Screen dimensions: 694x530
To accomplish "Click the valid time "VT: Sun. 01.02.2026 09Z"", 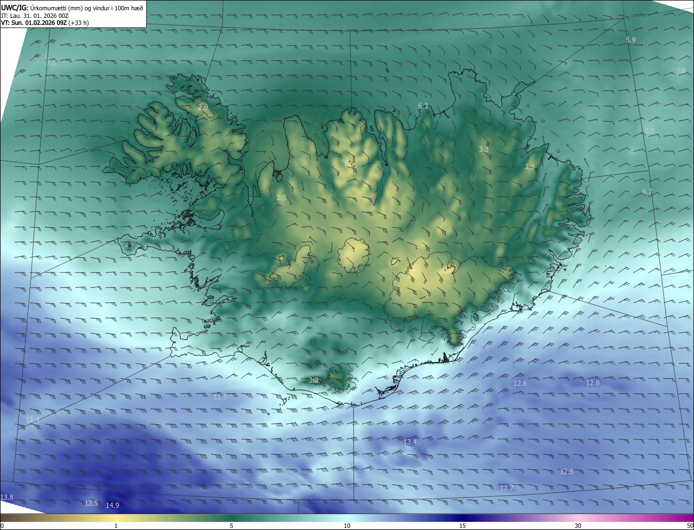I will [x=34, y=23].
